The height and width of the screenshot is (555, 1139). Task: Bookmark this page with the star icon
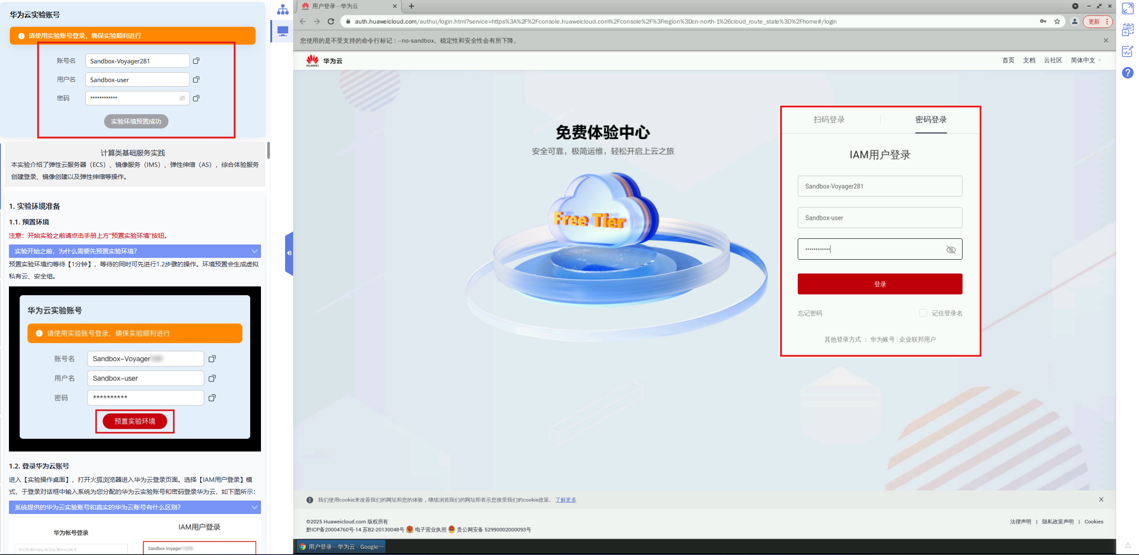(1057, 21)
